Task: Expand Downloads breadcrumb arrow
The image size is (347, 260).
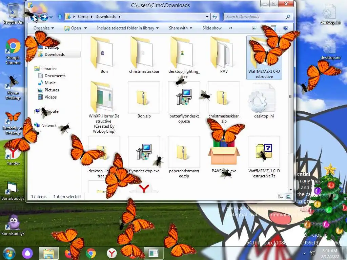Action: pos(120,17)
